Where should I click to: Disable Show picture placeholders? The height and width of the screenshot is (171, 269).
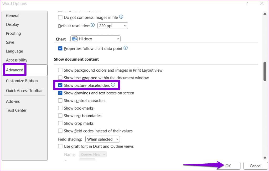point(60,85)
